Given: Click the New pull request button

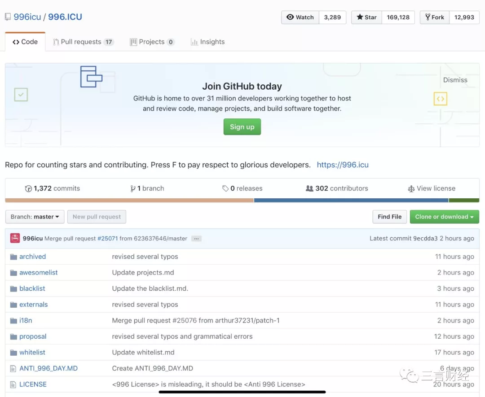Looking at the screenshot, I should point(97,217).
